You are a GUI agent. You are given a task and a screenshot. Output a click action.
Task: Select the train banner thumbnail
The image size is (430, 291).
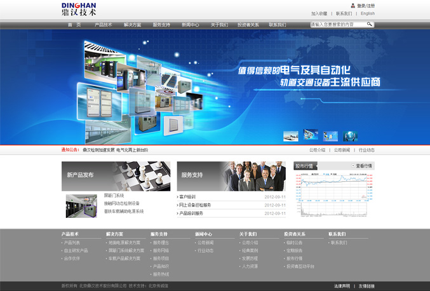(291, 137)
